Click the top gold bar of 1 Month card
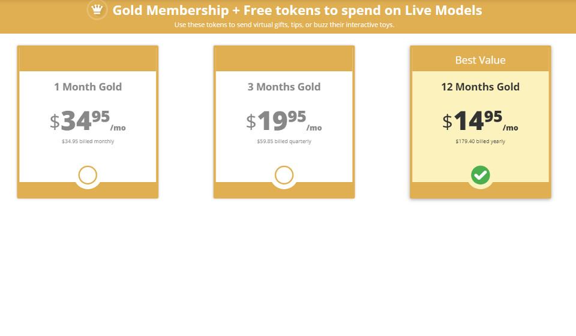576x336 pixels. (x=88, y=59)
